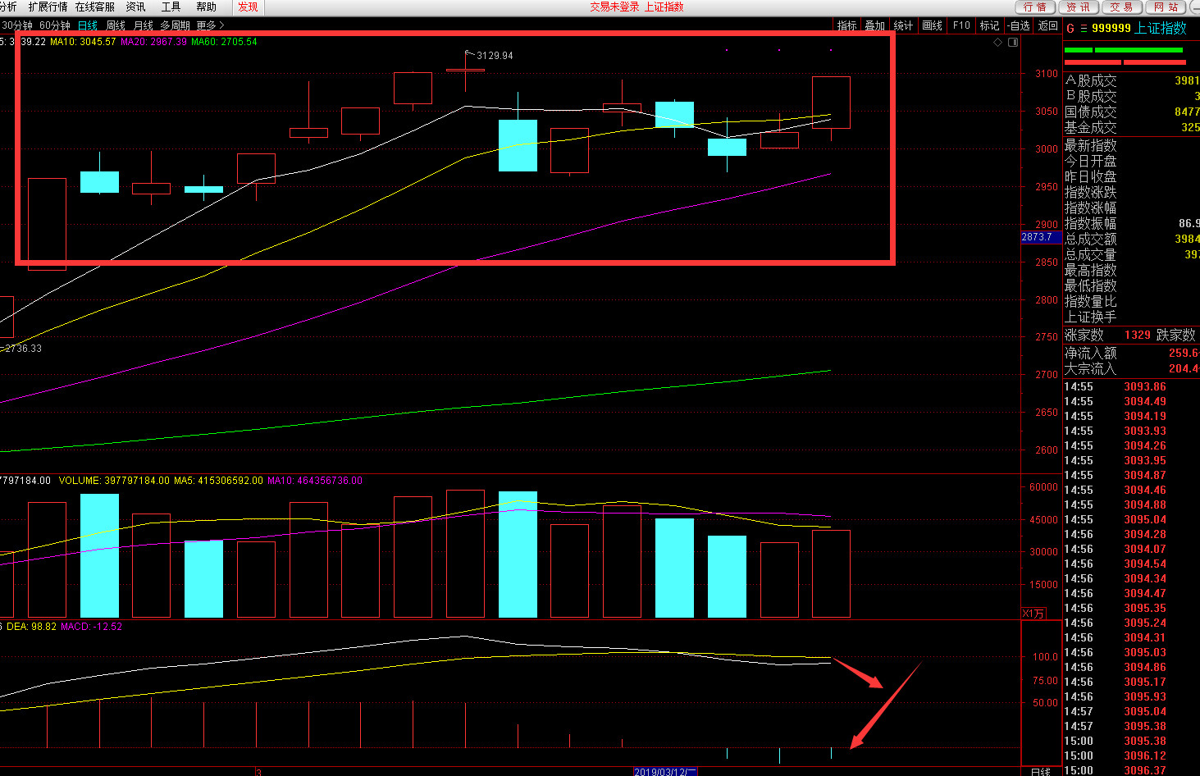1200x776 pixels.
Task: Switch to 周线 weekly chart
Action: 116,25
